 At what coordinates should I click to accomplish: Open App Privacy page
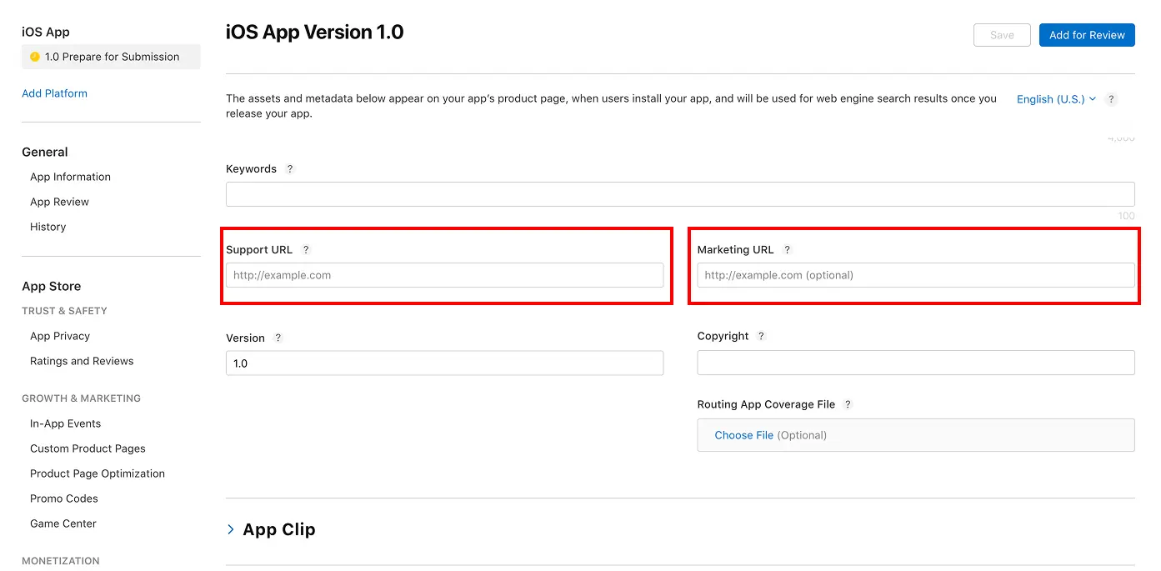pos(60,336)
